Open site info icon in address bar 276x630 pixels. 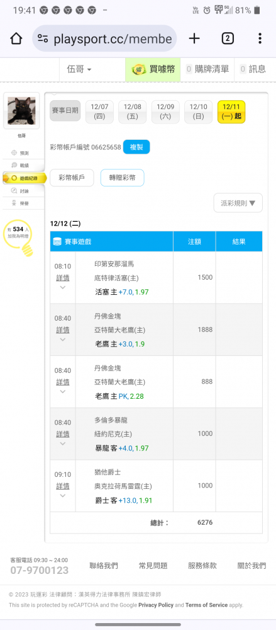click(43, 38)
